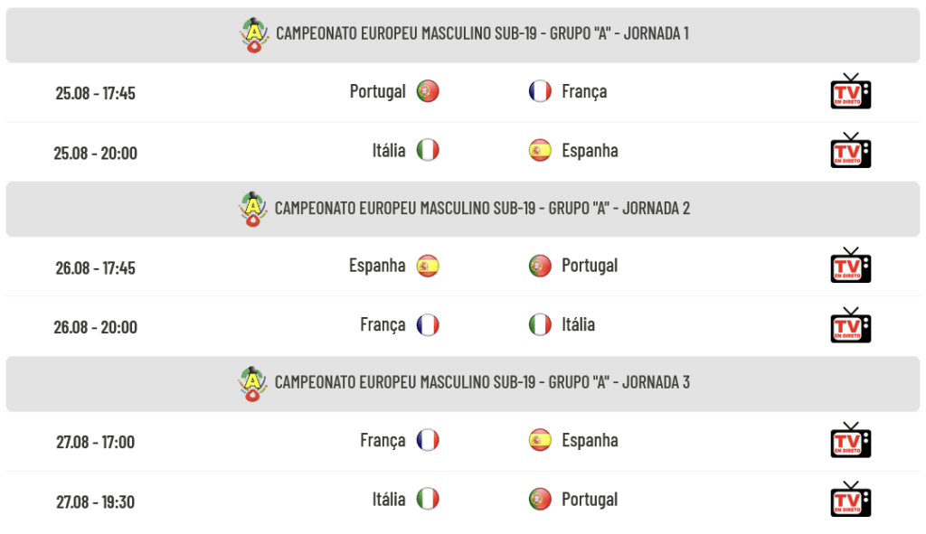Click the 27.08 - 19:30 match time
The width and height of the screenshot is (926, 534).
tap(96, 501)
